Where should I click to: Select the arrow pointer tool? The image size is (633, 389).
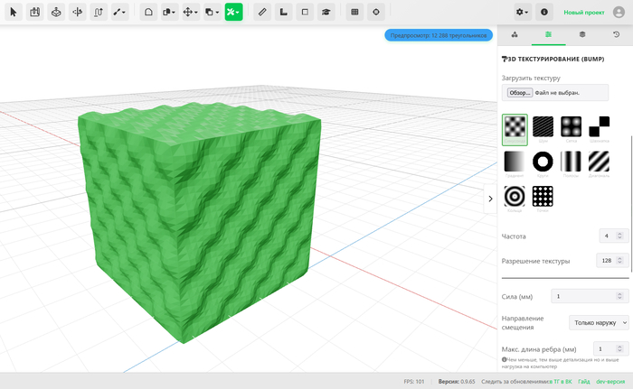coord(14,12)
